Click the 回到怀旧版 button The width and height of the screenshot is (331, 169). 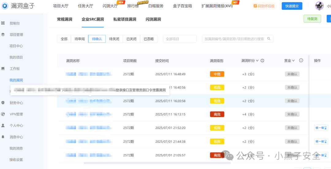(x=265, y=6)
